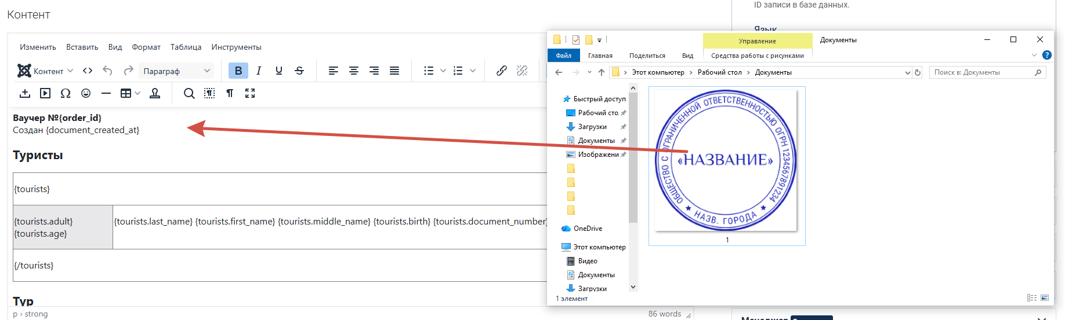Switch editor to fullscreen mode
Viewport: 1065px width, 320px height.
point(250,93)
